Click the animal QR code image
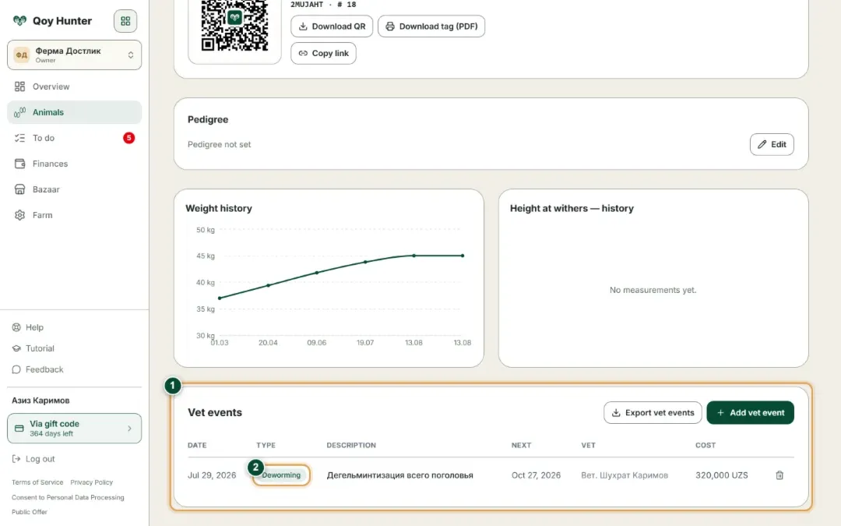This screenshot has width=841, height=526. [234, 25]
